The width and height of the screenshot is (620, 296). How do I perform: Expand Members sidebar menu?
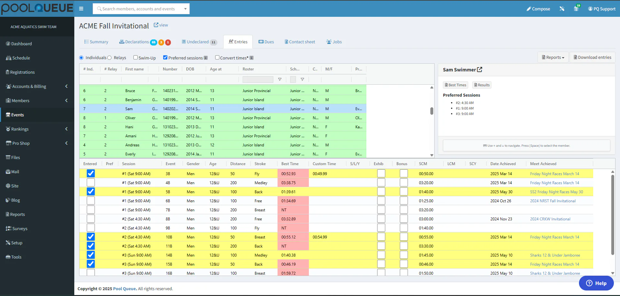pyautogui.click(x=37, y=100)
